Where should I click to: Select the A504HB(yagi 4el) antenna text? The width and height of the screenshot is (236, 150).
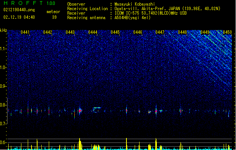(x=132, y=18)
